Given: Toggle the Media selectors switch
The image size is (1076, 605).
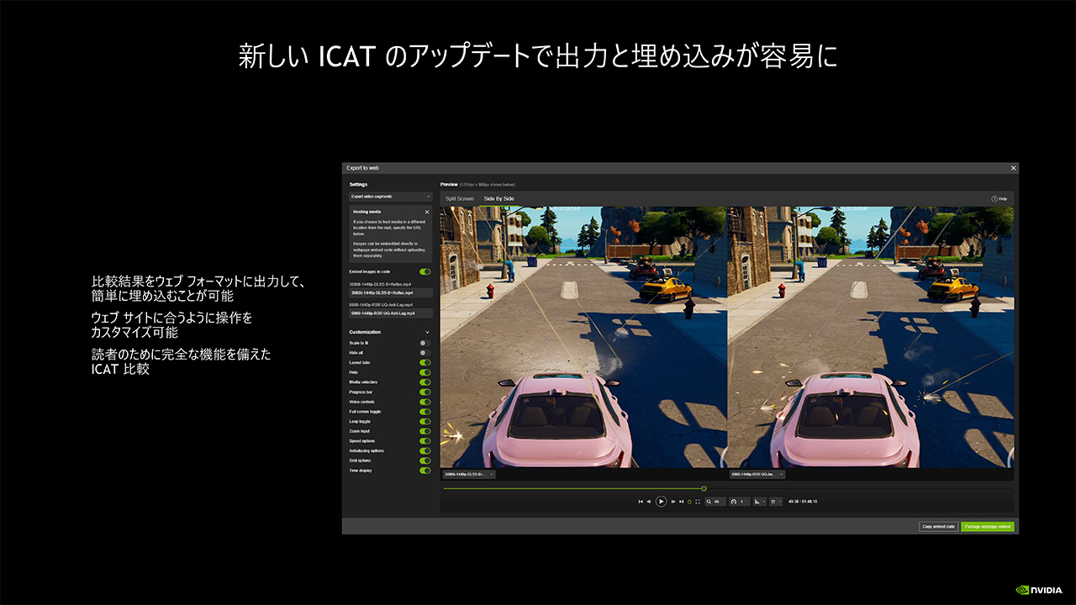Looking at the screenshot, I should point(425,382).
